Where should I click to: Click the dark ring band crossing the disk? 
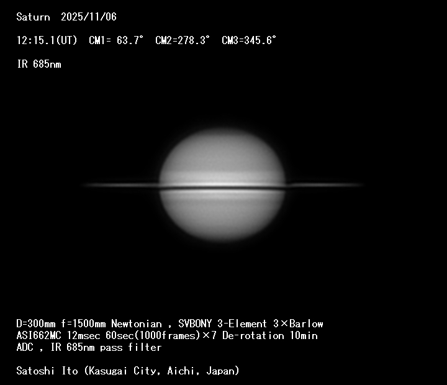tap(222, 187)
